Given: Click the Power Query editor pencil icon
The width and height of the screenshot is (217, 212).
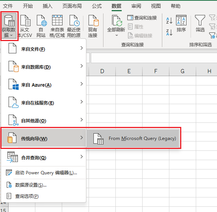Looking at the screenshot, I should click(x=9, y=172).
